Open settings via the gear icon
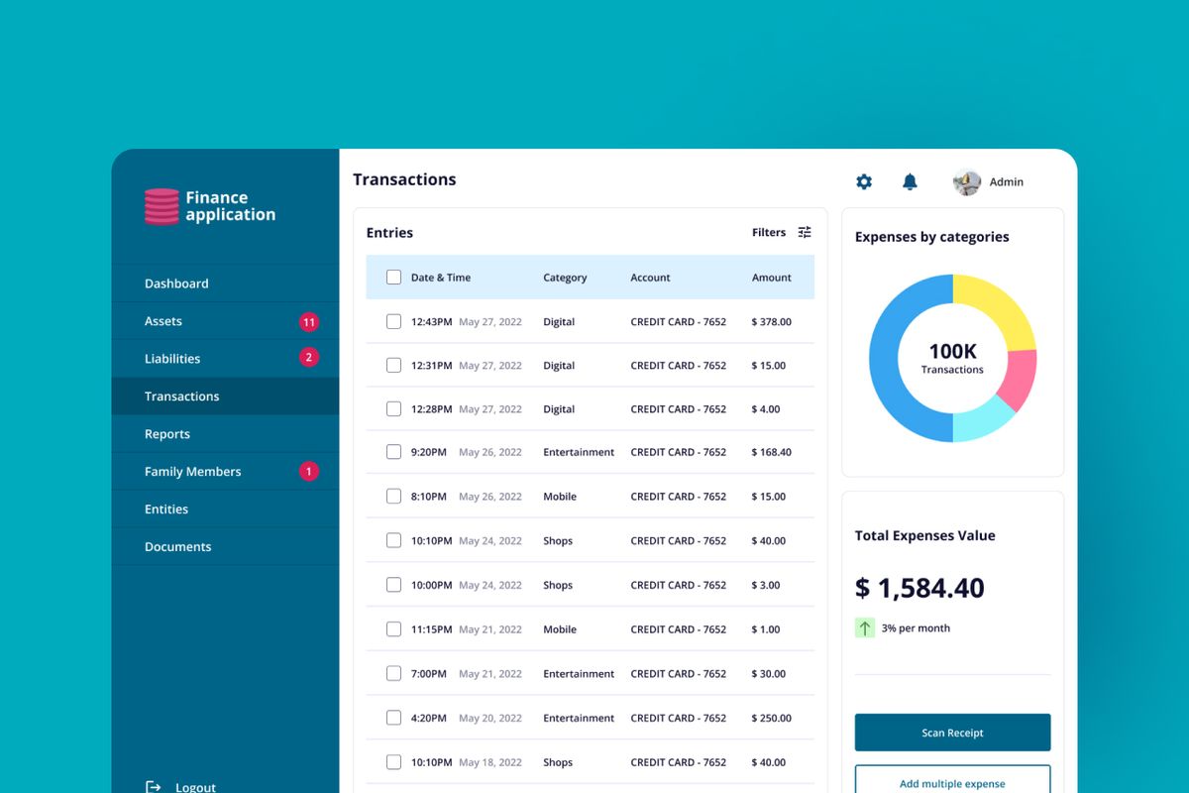 [x=864, y=181]
